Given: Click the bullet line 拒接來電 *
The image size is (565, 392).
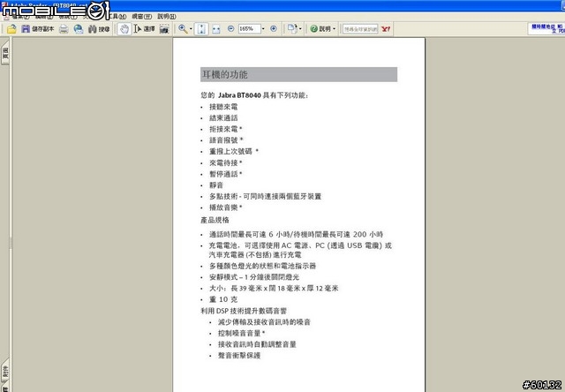Looking at the screenshot, I should (226, 129).
